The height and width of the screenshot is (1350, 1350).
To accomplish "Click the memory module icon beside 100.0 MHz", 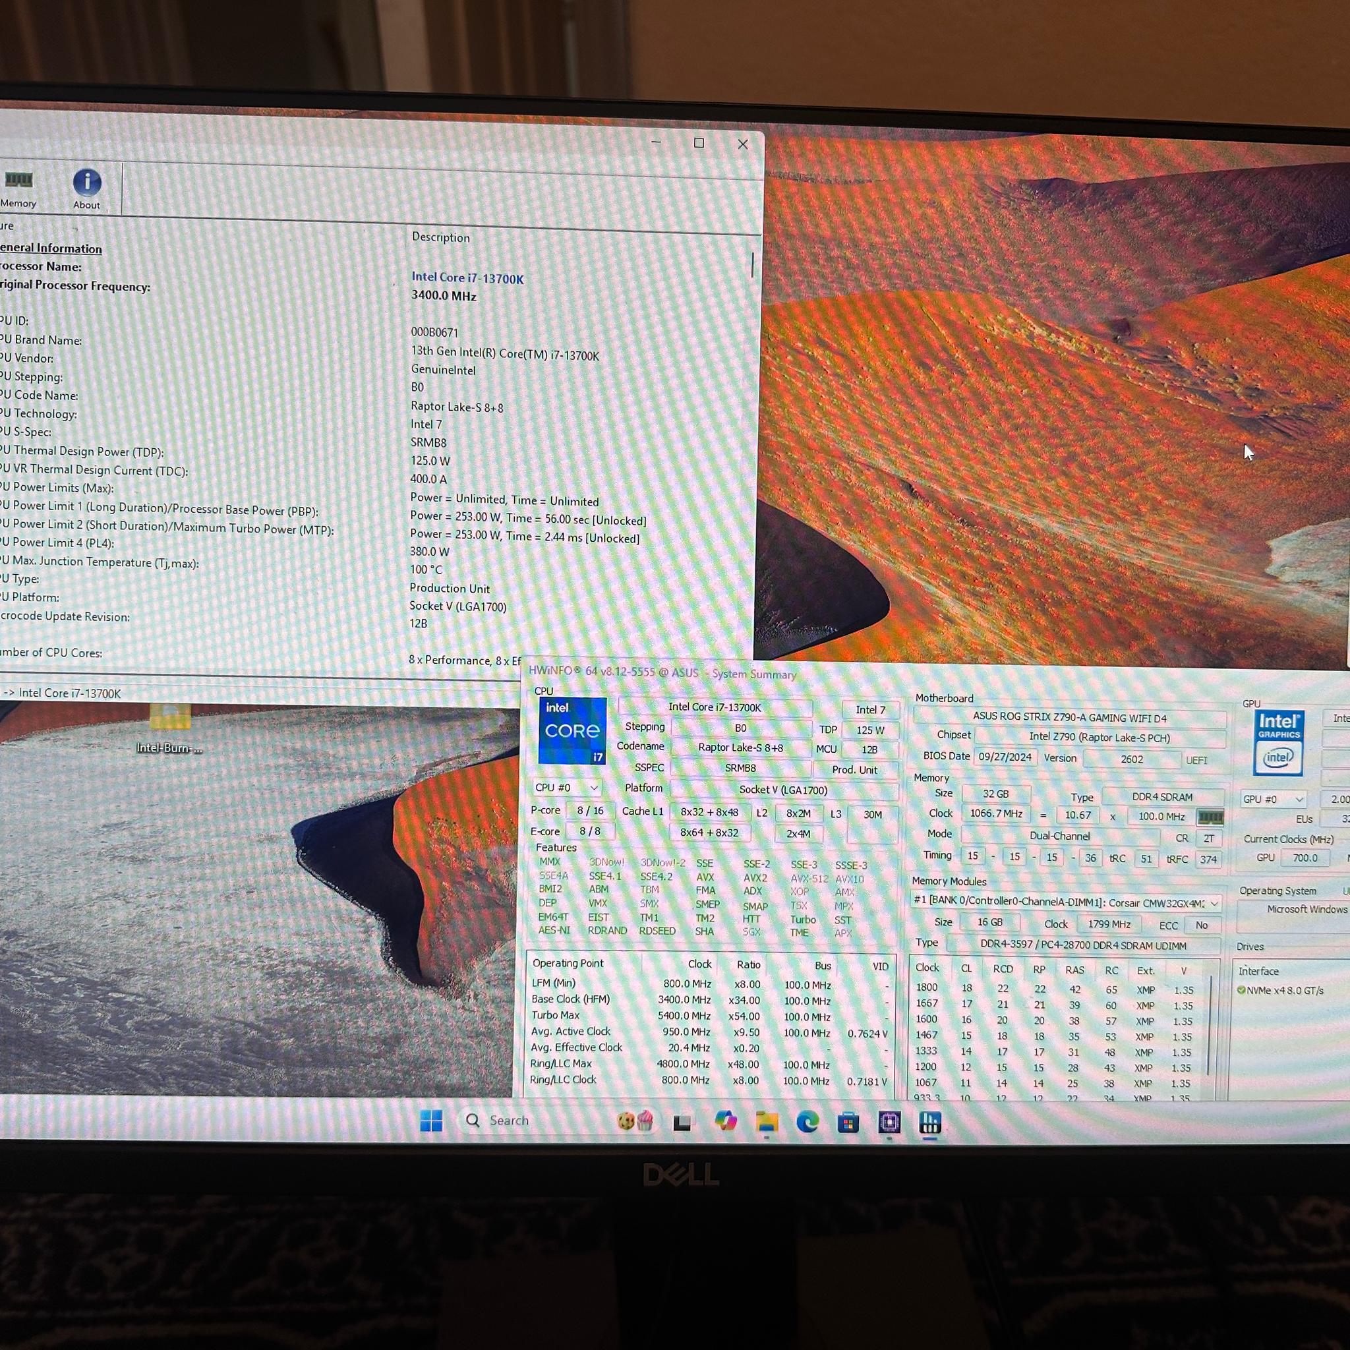I will coord(1210,816).
